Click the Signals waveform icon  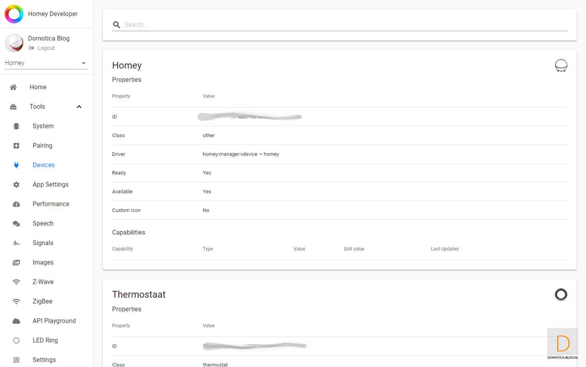(x=16, y=243)
